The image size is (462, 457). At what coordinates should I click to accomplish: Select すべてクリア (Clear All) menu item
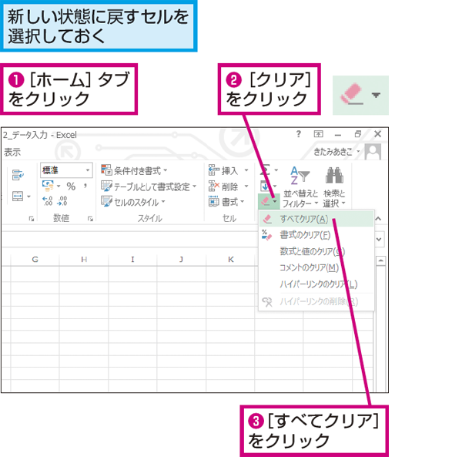(304, 219)
